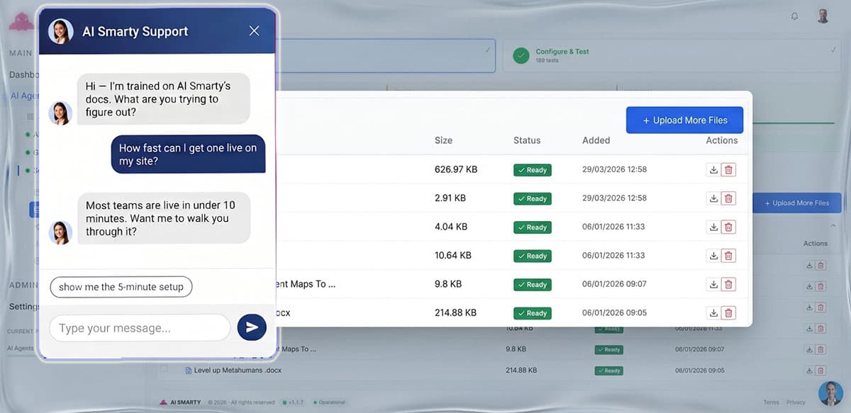The width and height of the screenshot is (851, 413).
Task: Click the '189 tests' label under Configure & Test
Action: point(547,61)
